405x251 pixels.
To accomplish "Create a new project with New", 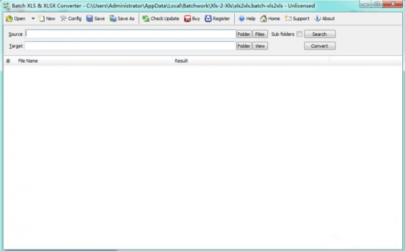I will (47, 19).
